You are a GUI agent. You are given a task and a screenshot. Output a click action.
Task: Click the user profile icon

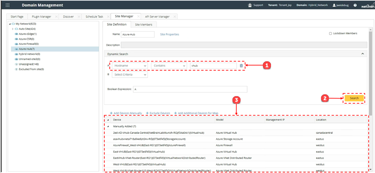point(334,5)
